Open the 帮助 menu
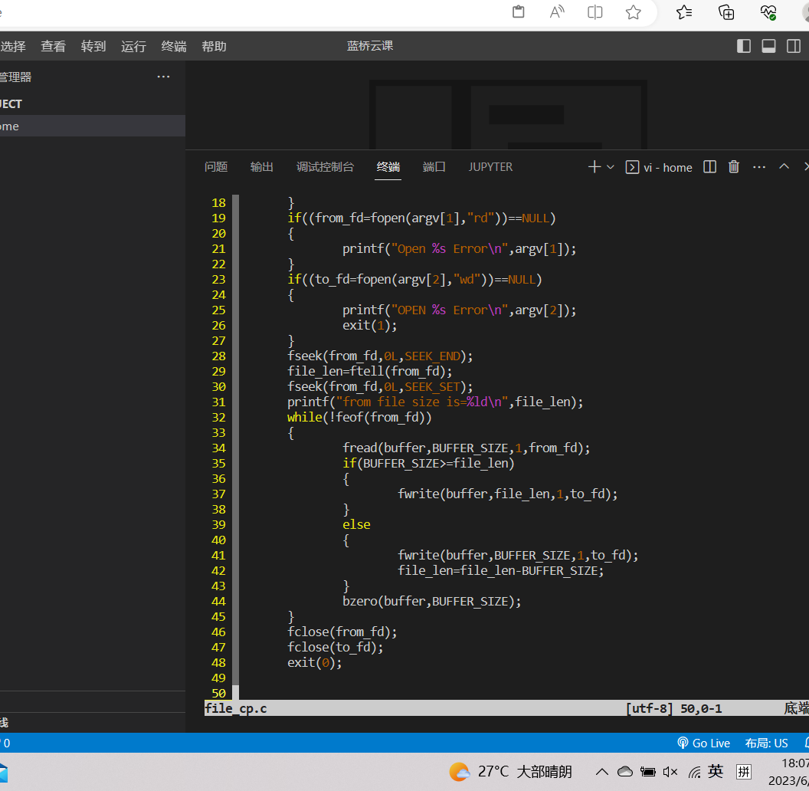This screenshot has height=791, width=809. (x=214, y=47)
